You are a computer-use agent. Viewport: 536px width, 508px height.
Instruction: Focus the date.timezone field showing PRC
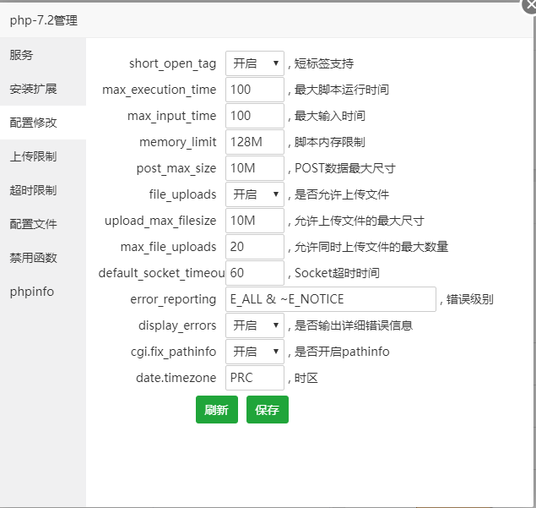255,378
